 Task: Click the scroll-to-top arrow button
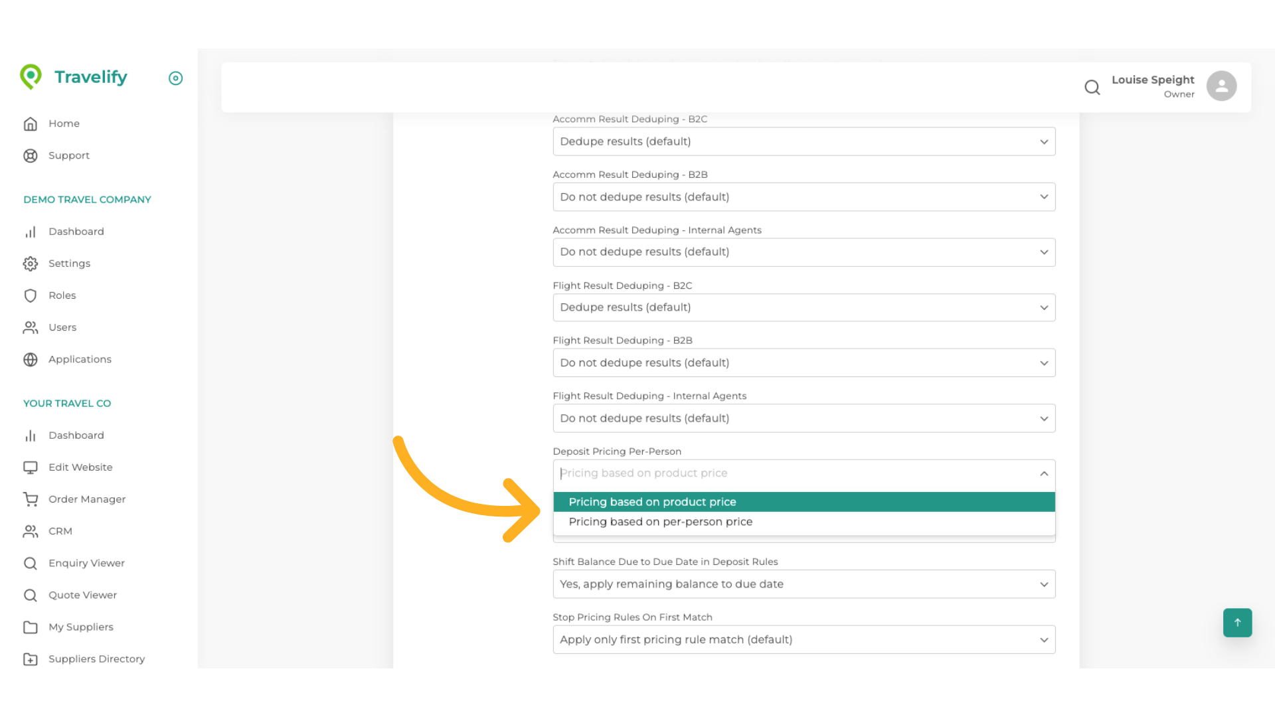pos(1237,623)
